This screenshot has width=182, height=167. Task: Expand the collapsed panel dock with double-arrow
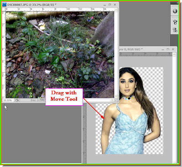(x=177, y=3)
